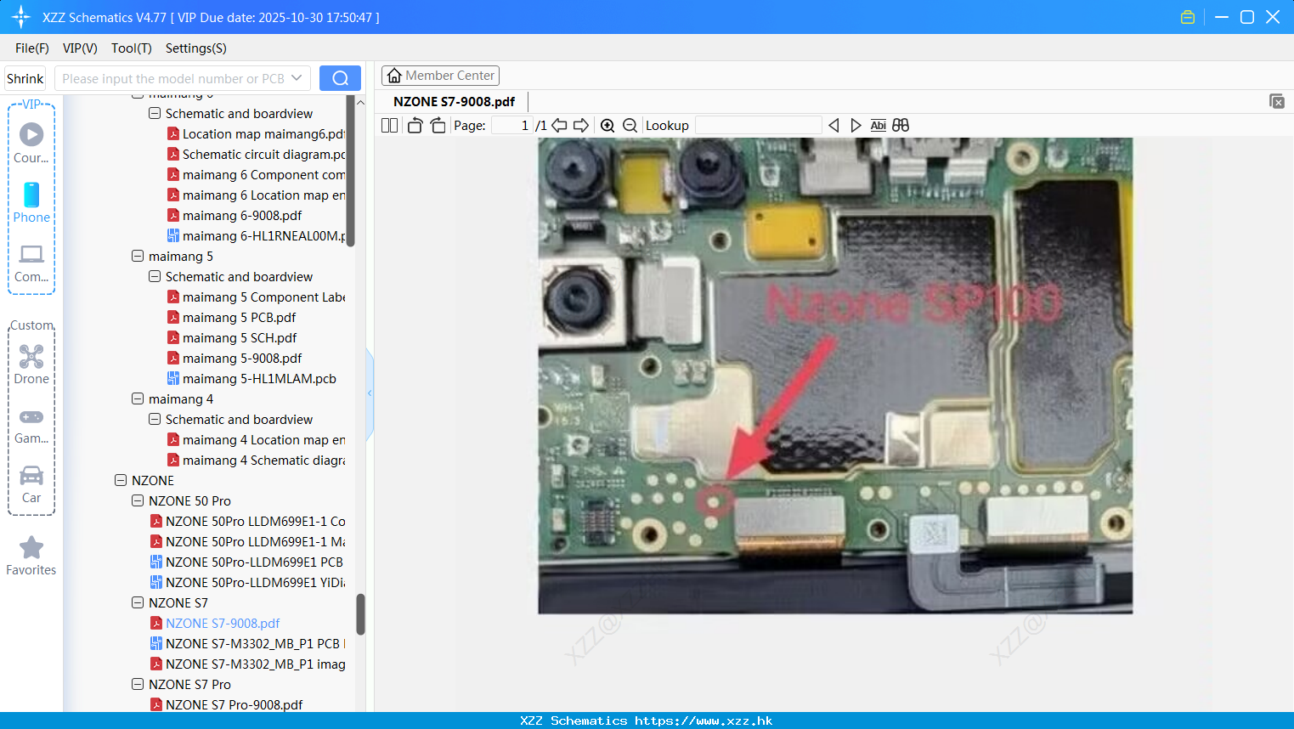Click the blue search button

point(340,78)
